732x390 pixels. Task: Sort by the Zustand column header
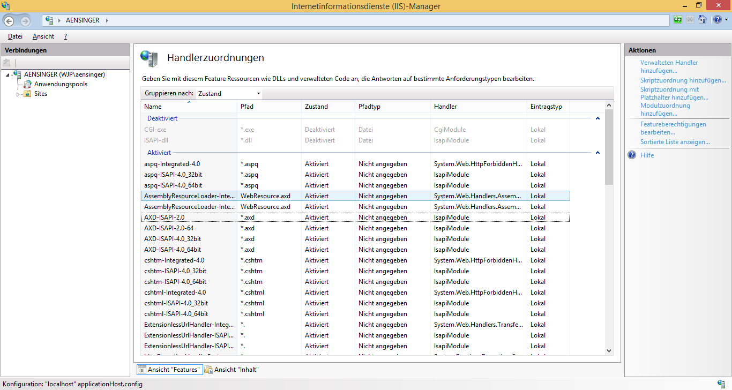329,107
